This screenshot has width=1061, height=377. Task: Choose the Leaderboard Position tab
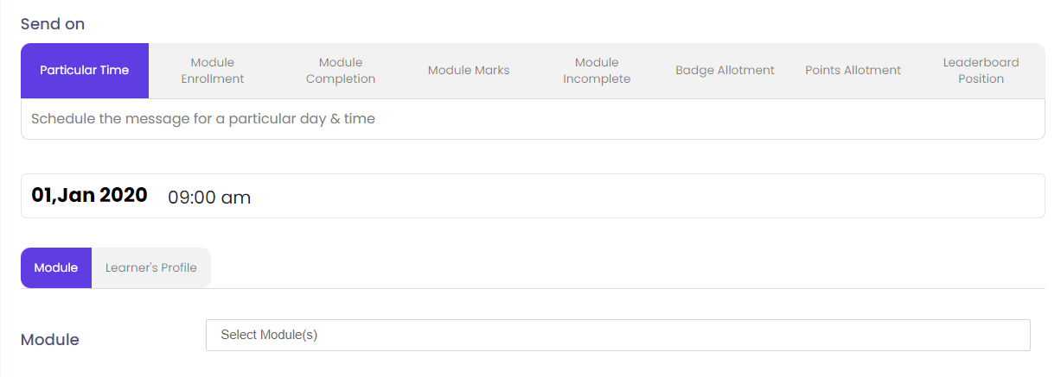click(981, 71)
